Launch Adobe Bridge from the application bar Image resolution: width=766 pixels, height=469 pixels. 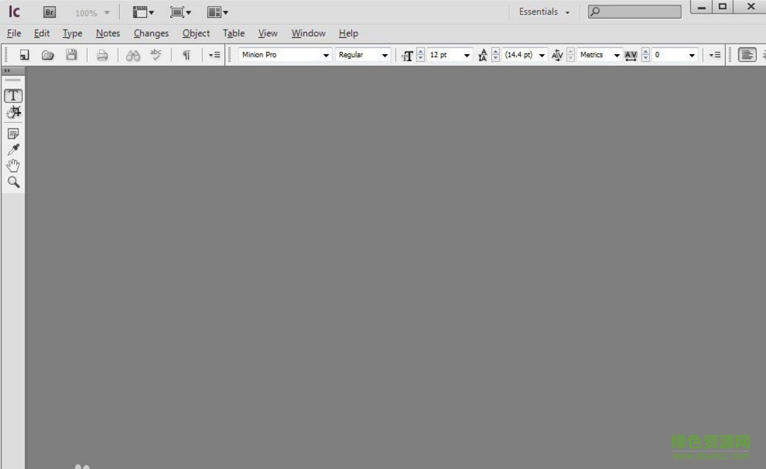click(49, 12)
